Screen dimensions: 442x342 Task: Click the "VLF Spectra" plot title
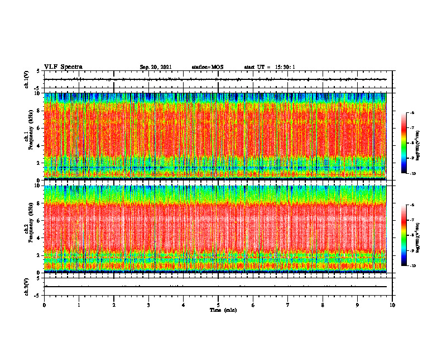coord(63,67)
